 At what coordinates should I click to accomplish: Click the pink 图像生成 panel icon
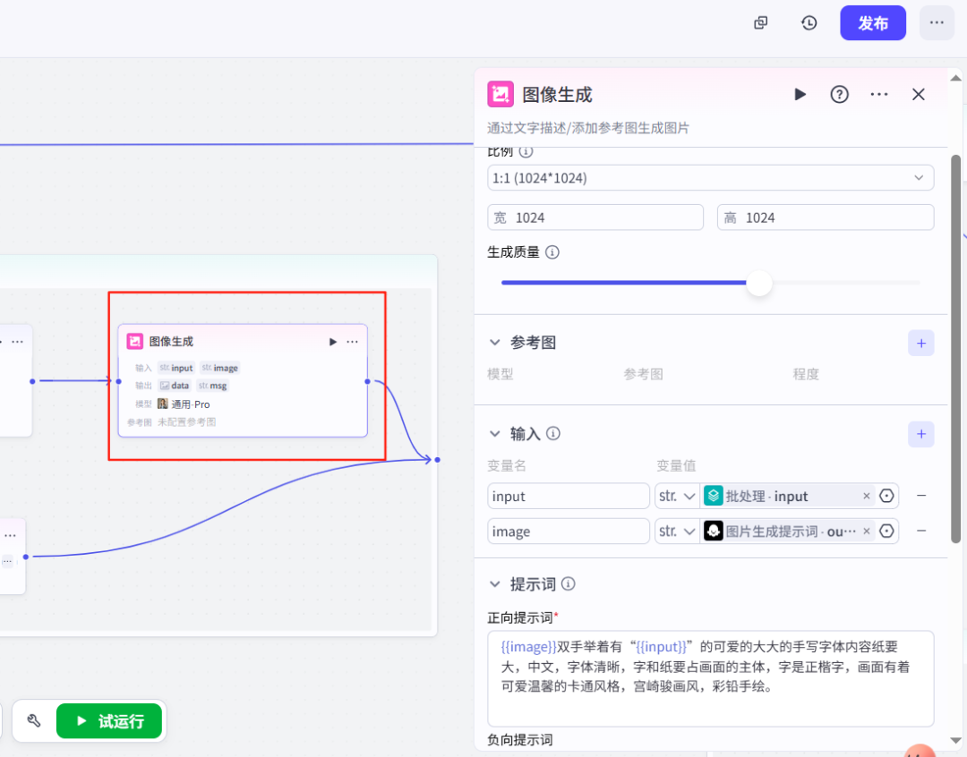coord(501,94)
